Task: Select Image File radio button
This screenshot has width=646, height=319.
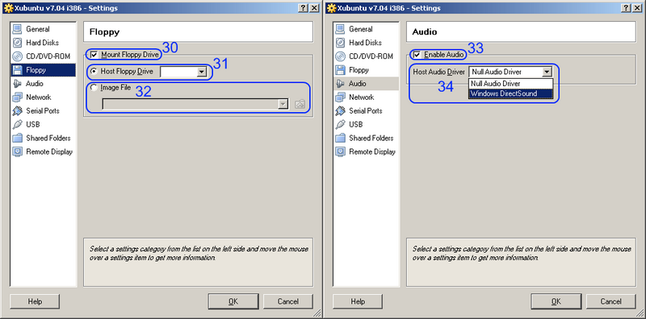Action: (x=94, y=88)
